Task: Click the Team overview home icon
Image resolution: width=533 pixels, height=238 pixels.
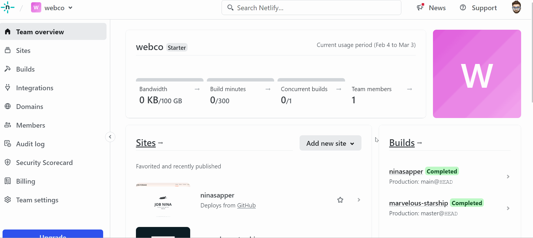Action: tap(8, 32)
